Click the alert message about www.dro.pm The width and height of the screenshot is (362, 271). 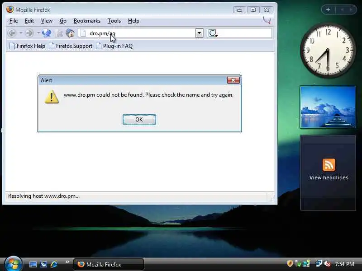148,95
